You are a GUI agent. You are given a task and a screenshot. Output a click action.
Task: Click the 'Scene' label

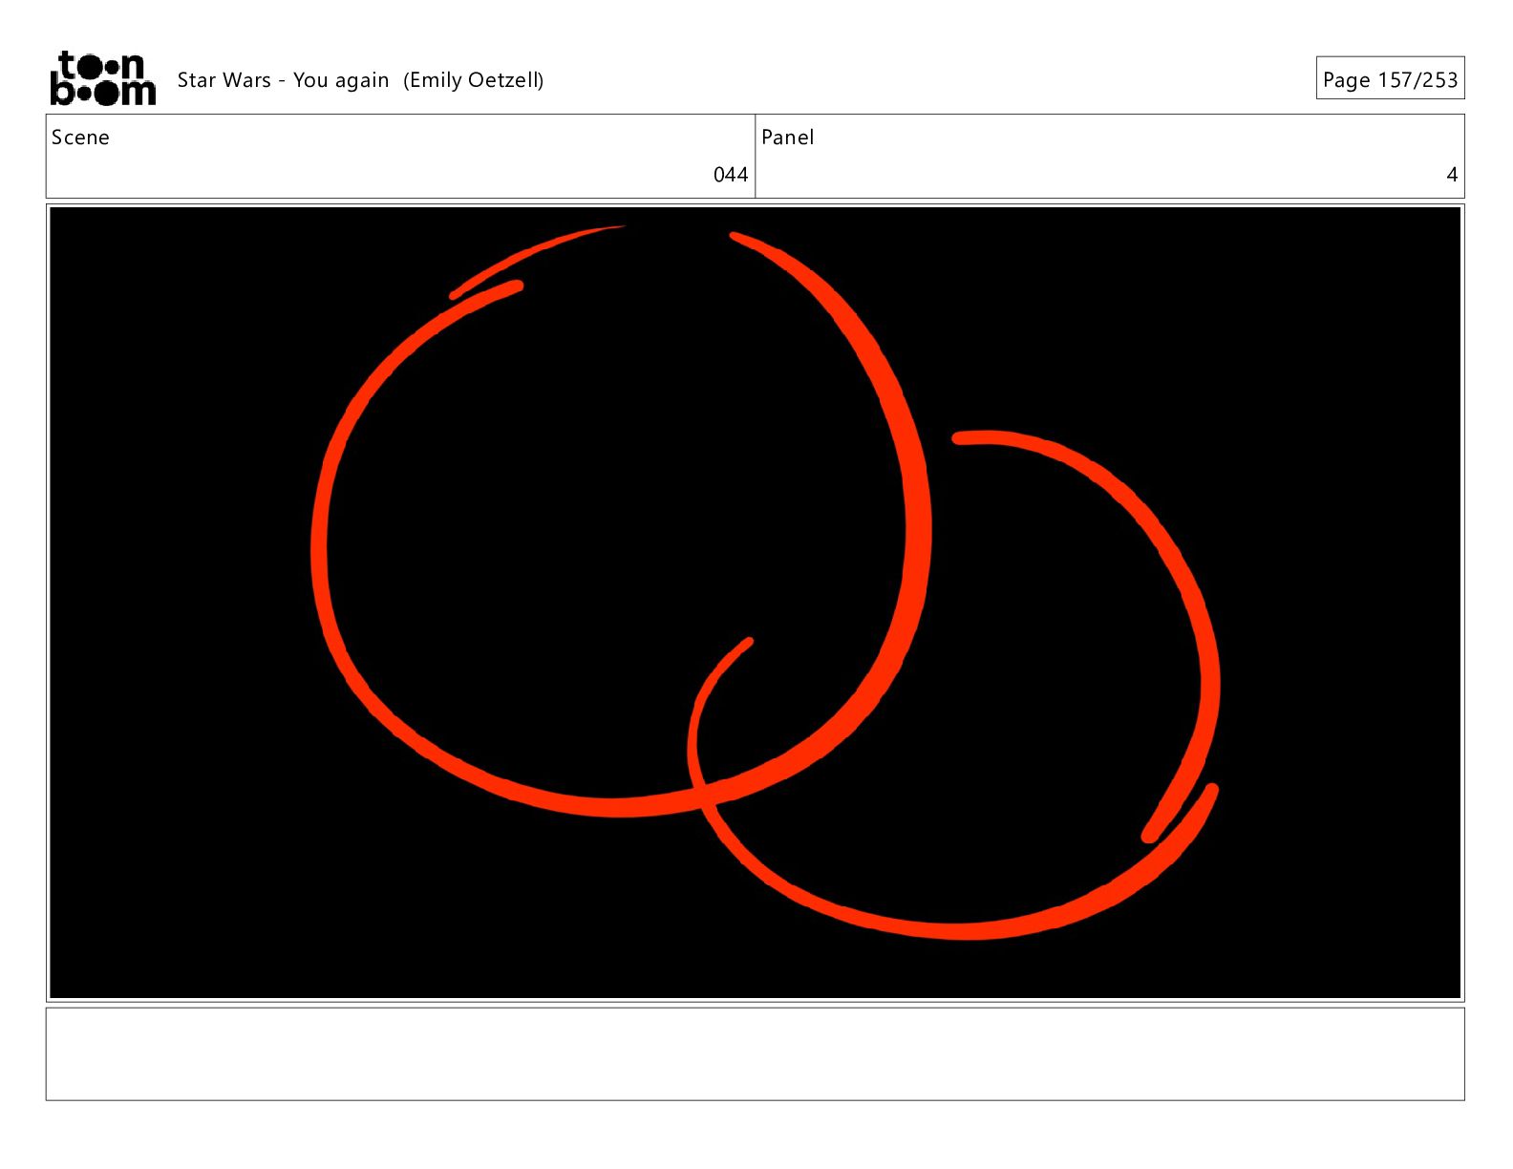point(80,138)
